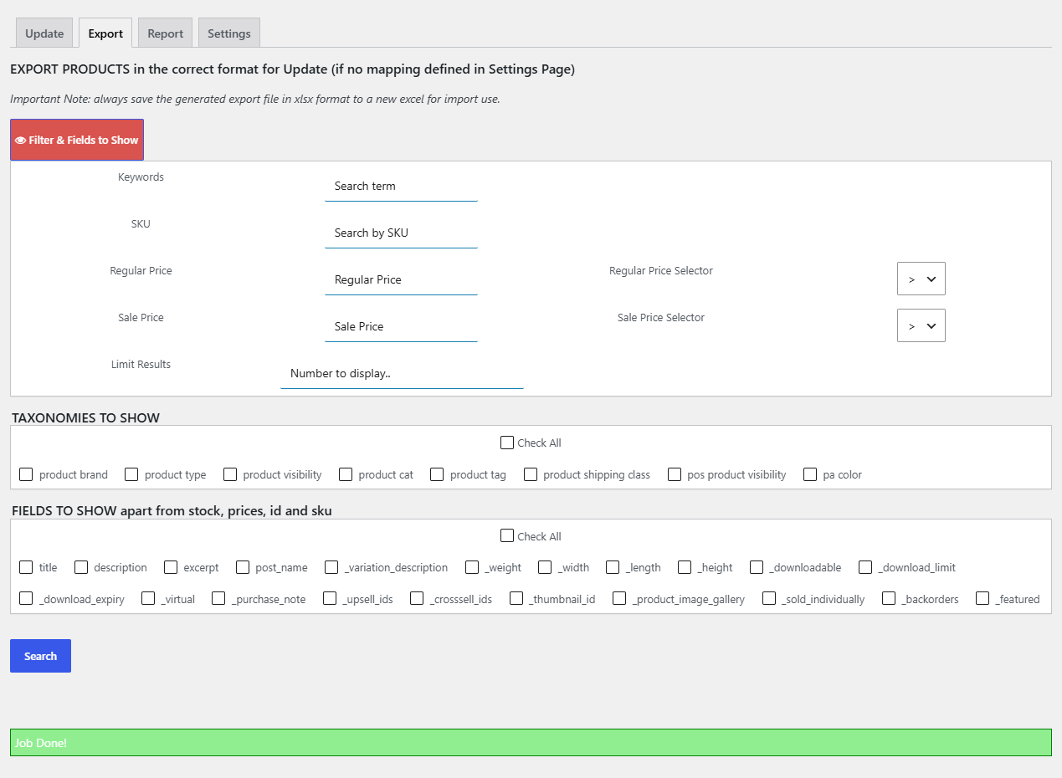The image size is (1062, 778).
Task: Click the Search by SKU field
Action: coord(401,233)
